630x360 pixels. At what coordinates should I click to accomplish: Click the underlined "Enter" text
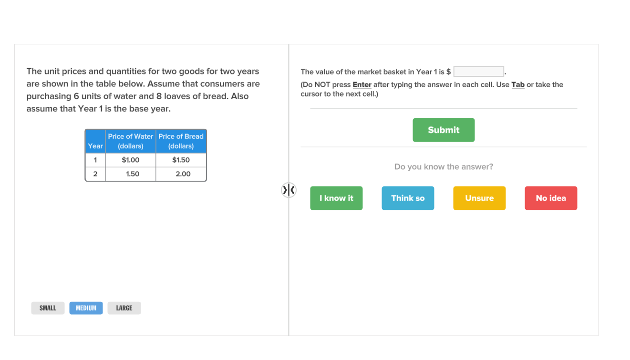(362, 84)
